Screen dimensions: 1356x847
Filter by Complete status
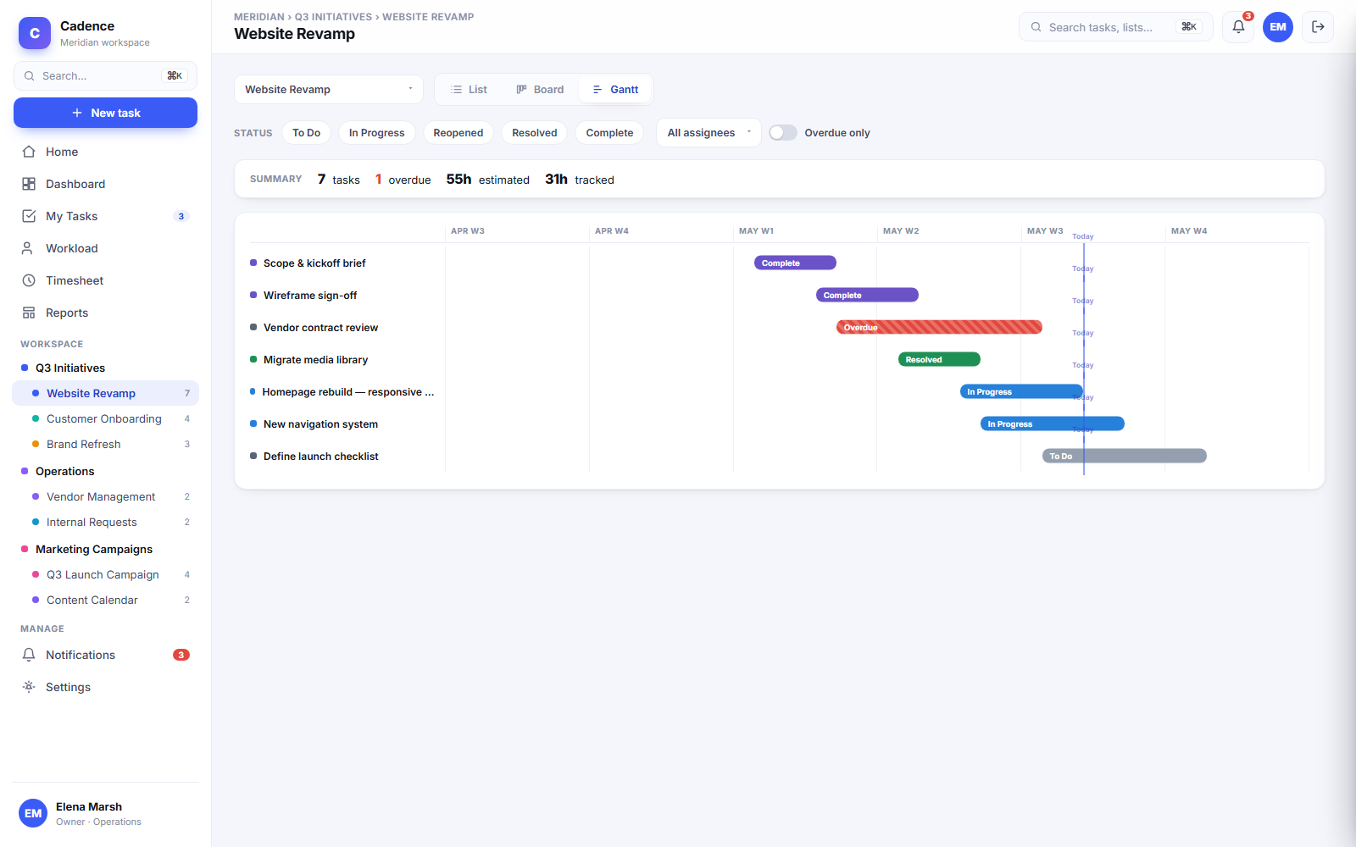(609, 133)
